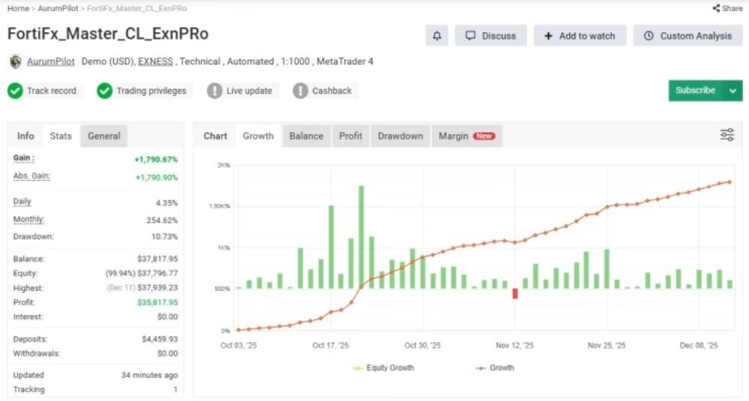Viewport: 749px width, 401px height.
Task: Open the Margin tab marked New
Action: click(466, 136)
